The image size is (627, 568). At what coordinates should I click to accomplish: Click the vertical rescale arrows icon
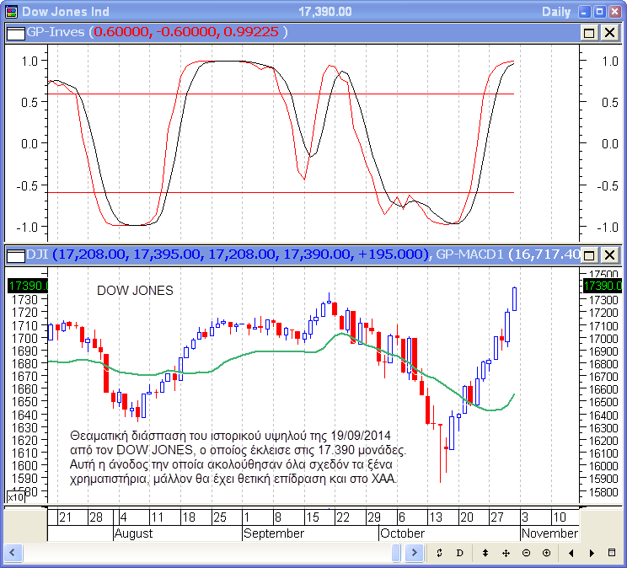pyautogui.click(x=485, y=553)
